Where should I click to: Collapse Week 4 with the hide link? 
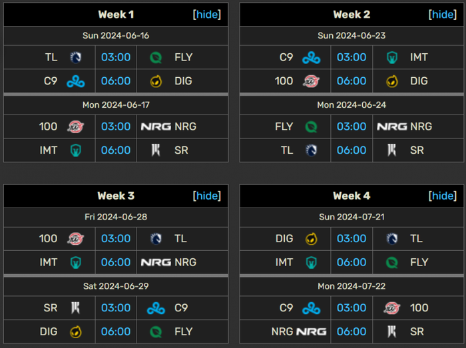(443, 196)
